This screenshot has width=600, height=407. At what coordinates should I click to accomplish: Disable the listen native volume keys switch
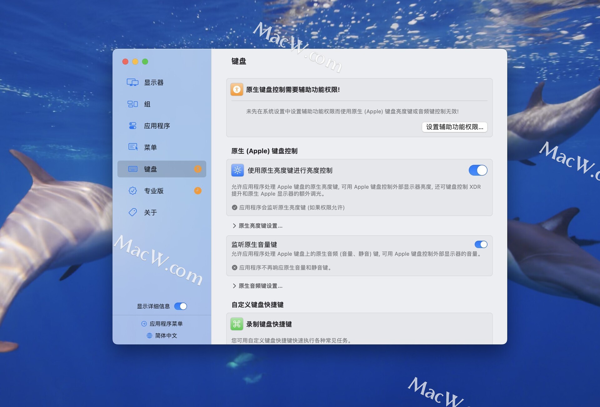tap(481, 244)
